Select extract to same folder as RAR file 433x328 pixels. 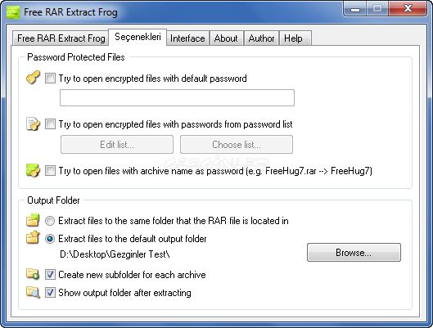(50, 221)
